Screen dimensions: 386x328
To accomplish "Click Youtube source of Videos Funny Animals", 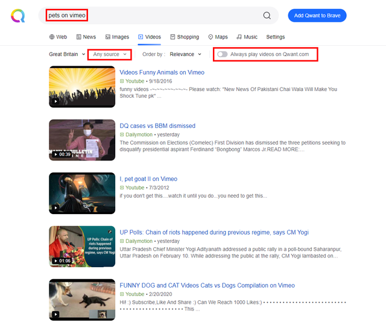I will (134, 81).
